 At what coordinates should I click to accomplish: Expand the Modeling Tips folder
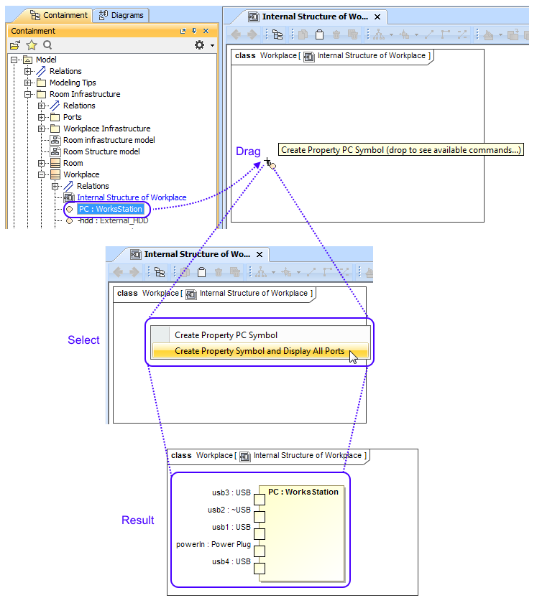click(x=28, y=83)
